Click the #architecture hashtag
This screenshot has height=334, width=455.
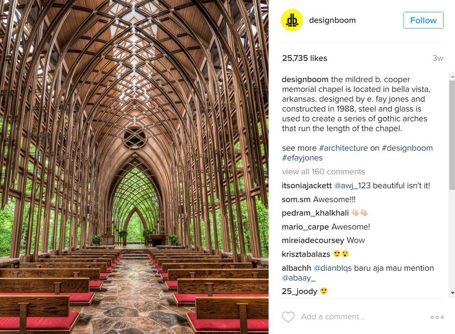pyautogui.click(x=343, y=148)
